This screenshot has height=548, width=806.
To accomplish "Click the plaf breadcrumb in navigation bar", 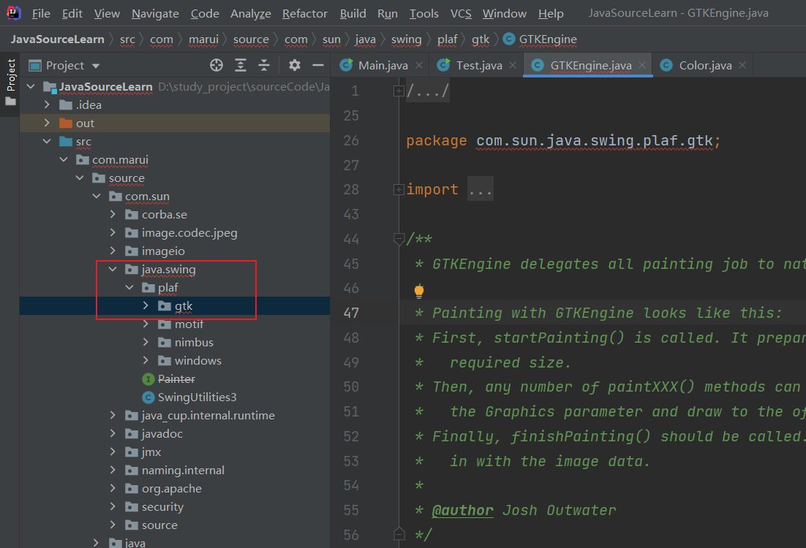I will (x=447, y=39).
